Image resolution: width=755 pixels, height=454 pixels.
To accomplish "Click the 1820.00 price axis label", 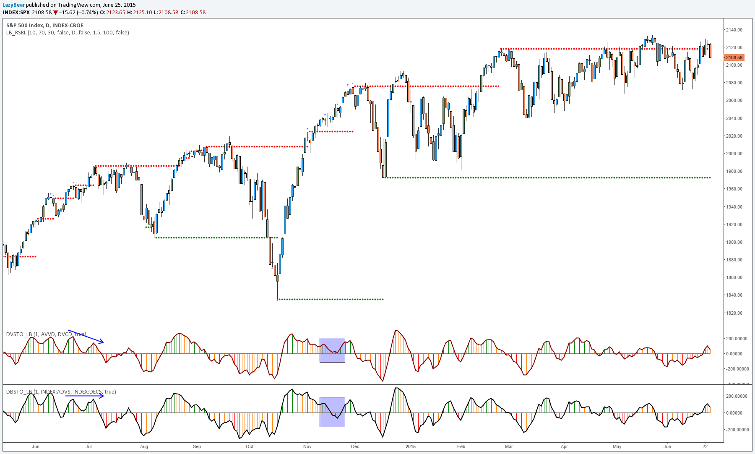I will pos(734,313).
